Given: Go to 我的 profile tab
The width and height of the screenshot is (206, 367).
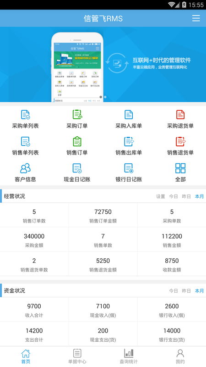Looking at the screenshot, I should 180,356.
